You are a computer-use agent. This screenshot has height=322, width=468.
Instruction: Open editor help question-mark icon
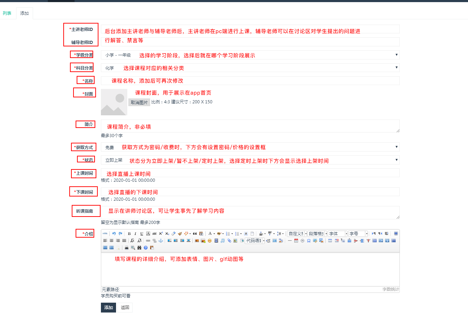[146, 247]
